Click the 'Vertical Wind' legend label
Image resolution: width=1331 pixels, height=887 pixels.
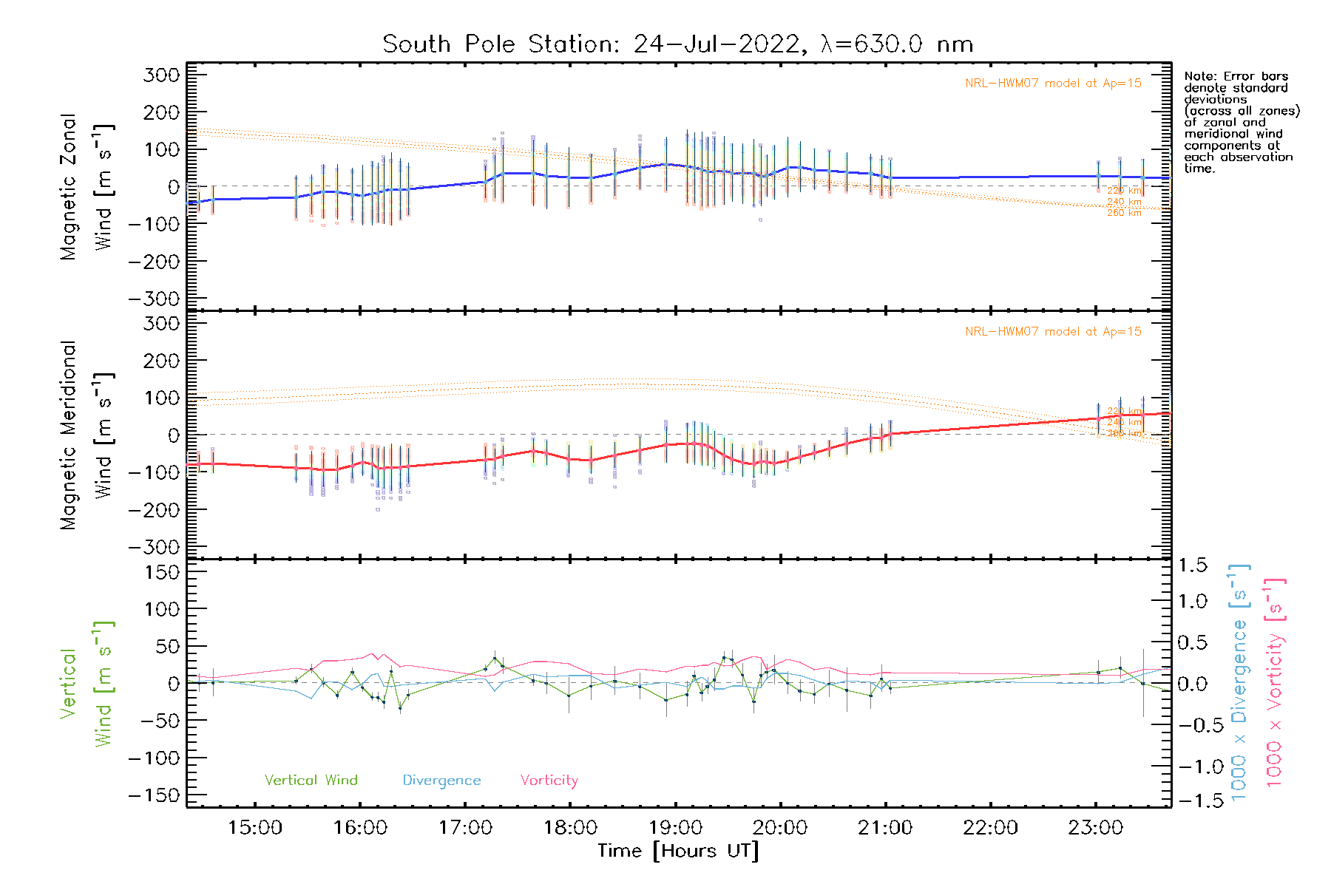[x=311, y=780]
